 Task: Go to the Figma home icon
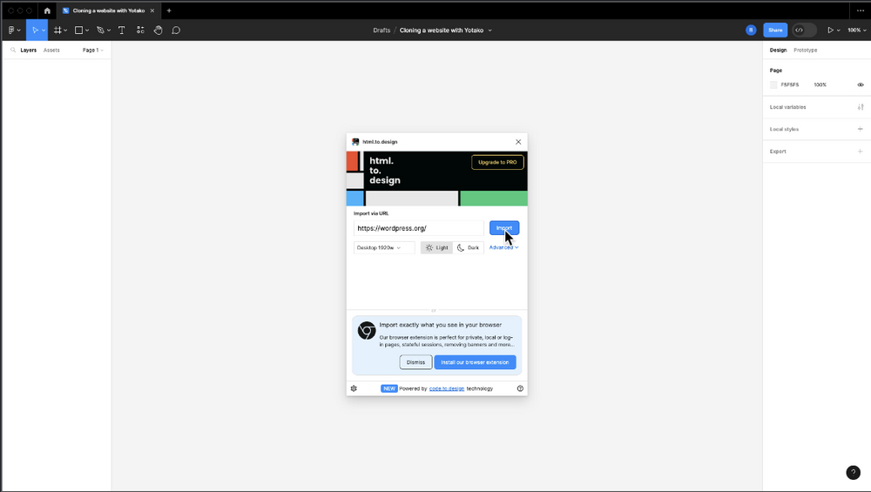(x=47, y=10)
